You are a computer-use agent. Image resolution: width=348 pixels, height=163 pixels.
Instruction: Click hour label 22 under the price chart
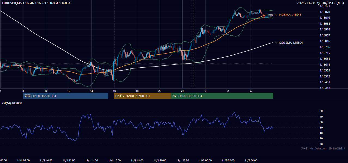point(182,91)
